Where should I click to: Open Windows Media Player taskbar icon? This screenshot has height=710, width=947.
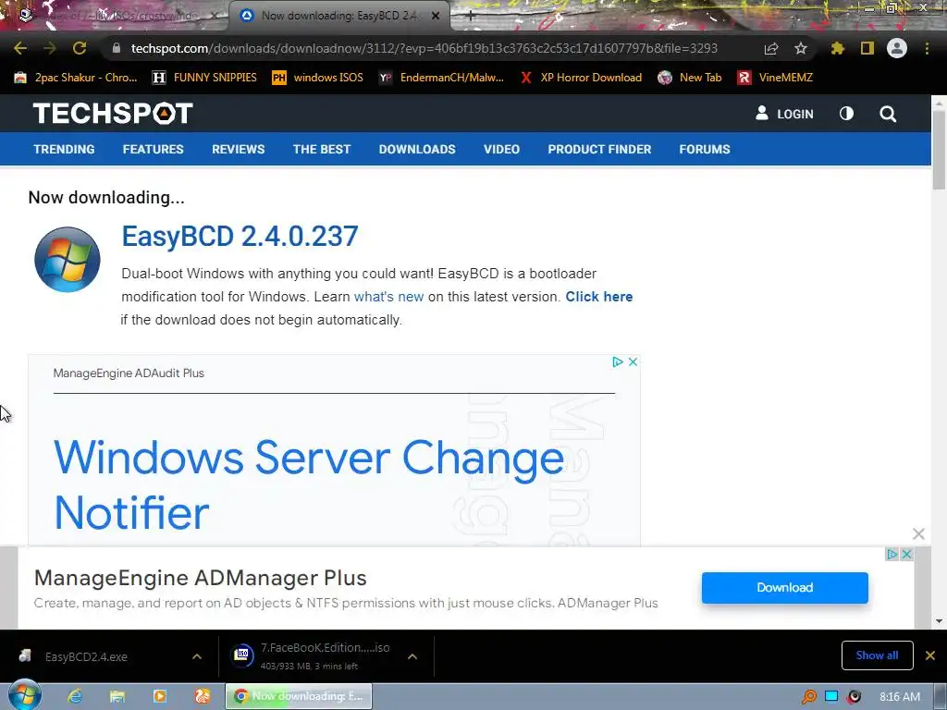pos(159,696)
